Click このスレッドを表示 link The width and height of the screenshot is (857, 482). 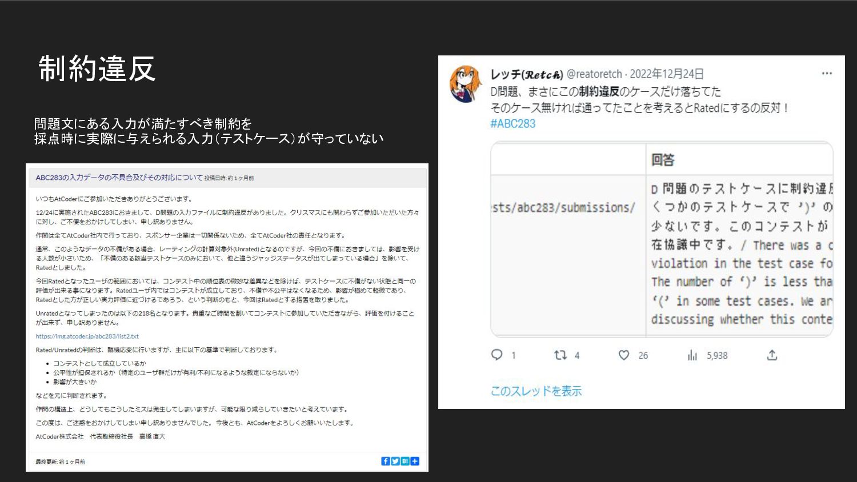point(536,391)
